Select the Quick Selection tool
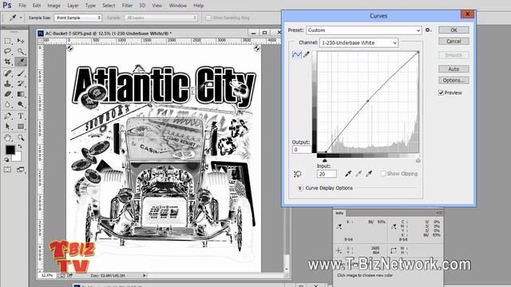Viewport: 511px width, 287px height. coord(21,51)
